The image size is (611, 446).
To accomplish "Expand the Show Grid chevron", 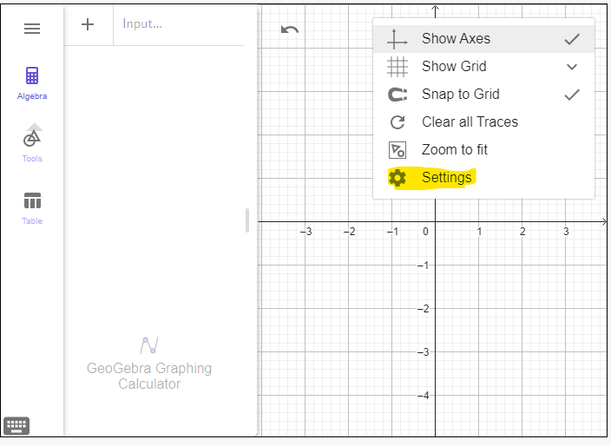I will click(x=572, y=67).
